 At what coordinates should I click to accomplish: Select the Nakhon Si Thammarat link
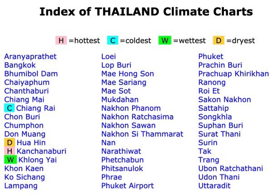(x=142, y=134)
